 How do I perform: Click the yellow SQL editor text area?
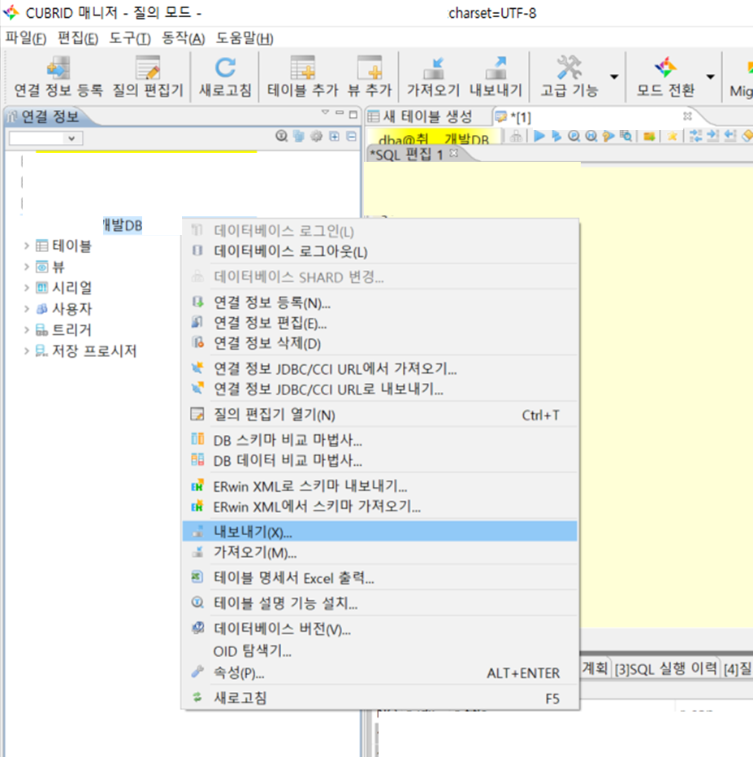coord(666,396)
